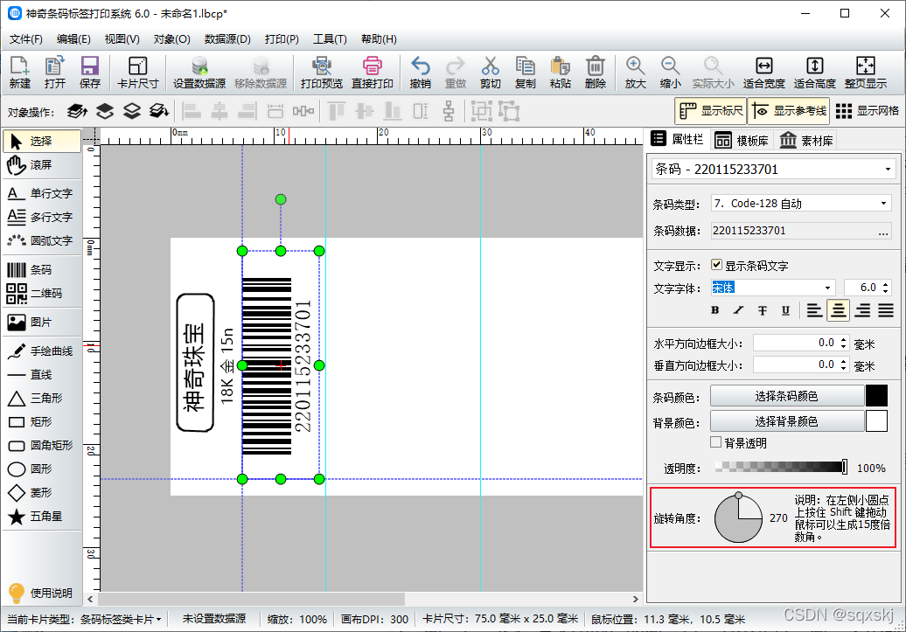Select the 手绘曲线 freehand curve tool
The width and height of the screenshot is (906, 632).
42,351
